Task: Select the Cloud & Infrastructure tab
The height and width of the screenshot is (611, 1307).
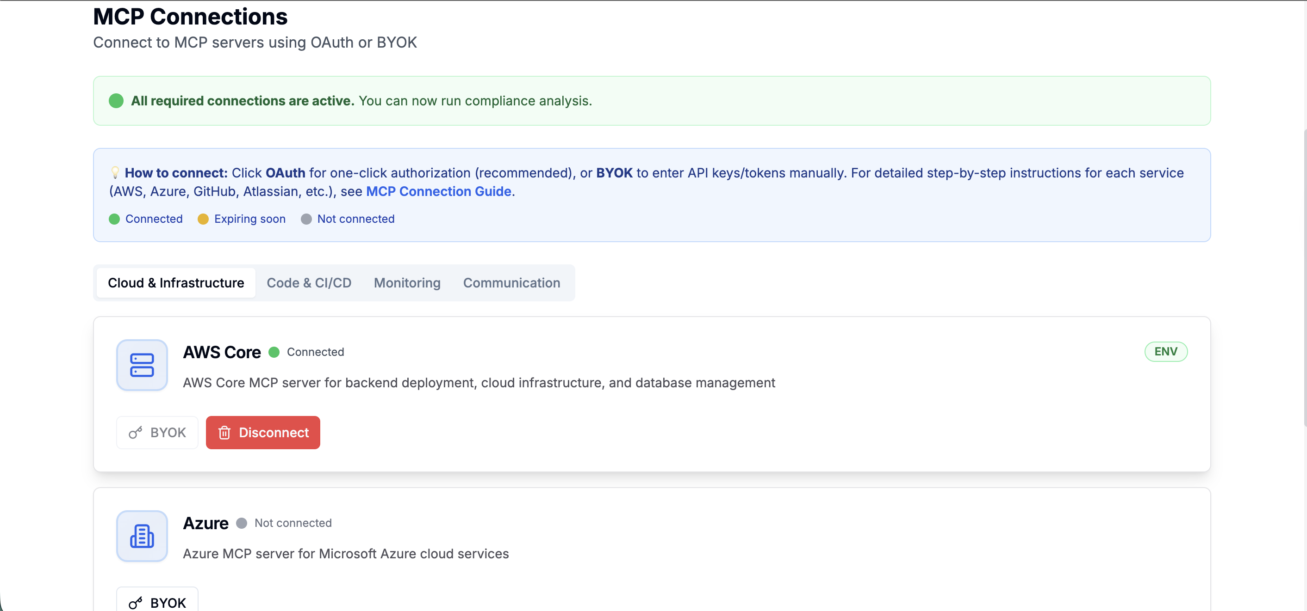Action: [175, 283]
